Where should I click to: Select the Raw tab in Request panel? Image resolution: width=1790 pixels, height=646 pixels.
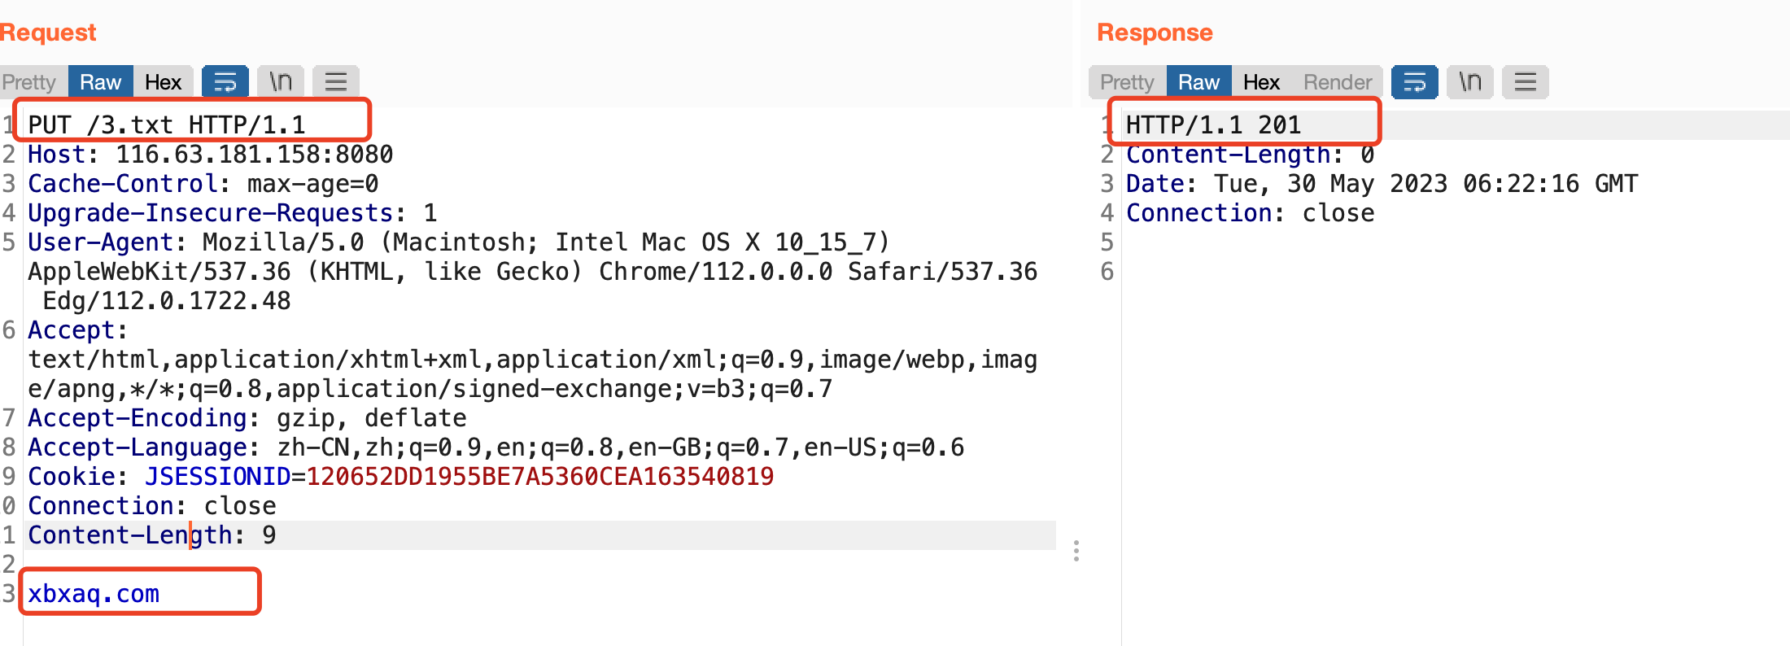pyautogui.click(x=100, y=82)
